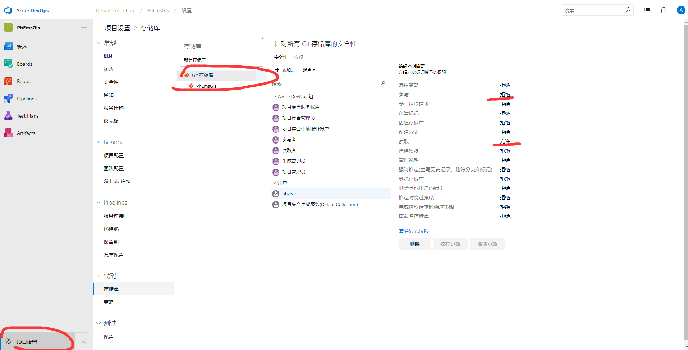
Task: Open Test Plans flask icon
Action: coord(8,116)
